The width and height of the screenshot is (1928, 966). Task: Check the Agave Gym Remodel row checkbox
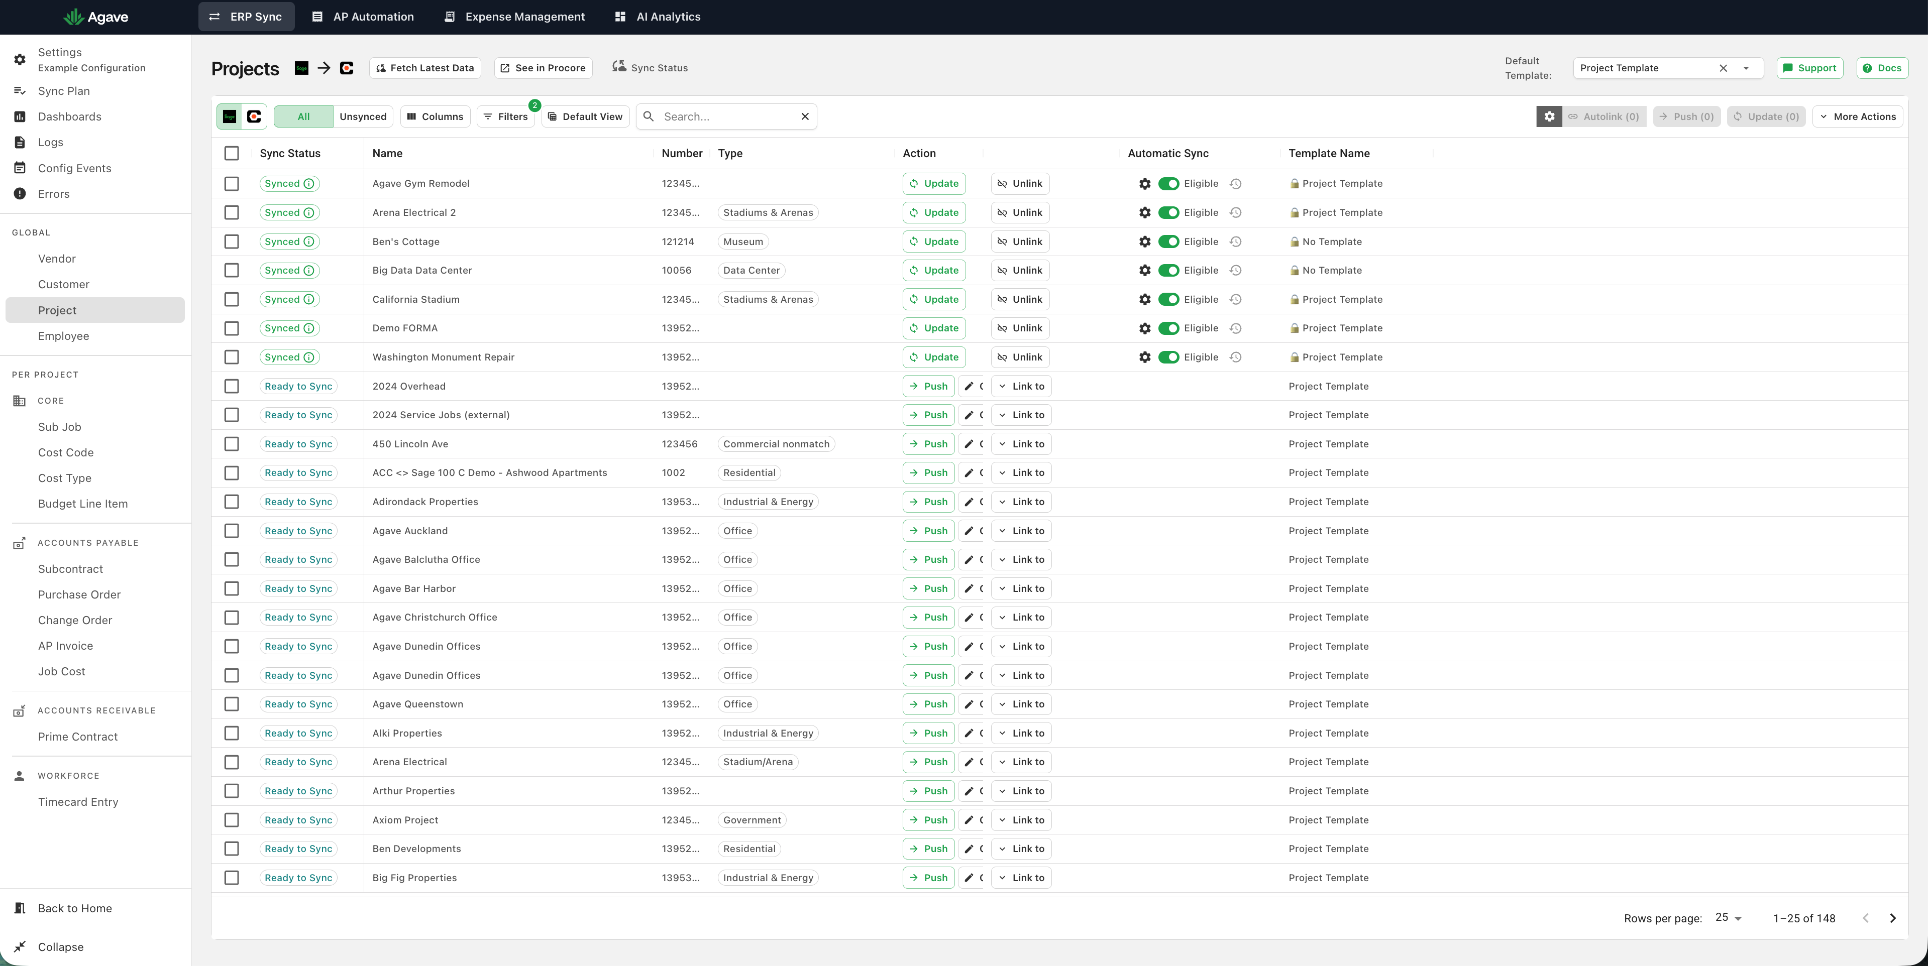pos(232,183)
